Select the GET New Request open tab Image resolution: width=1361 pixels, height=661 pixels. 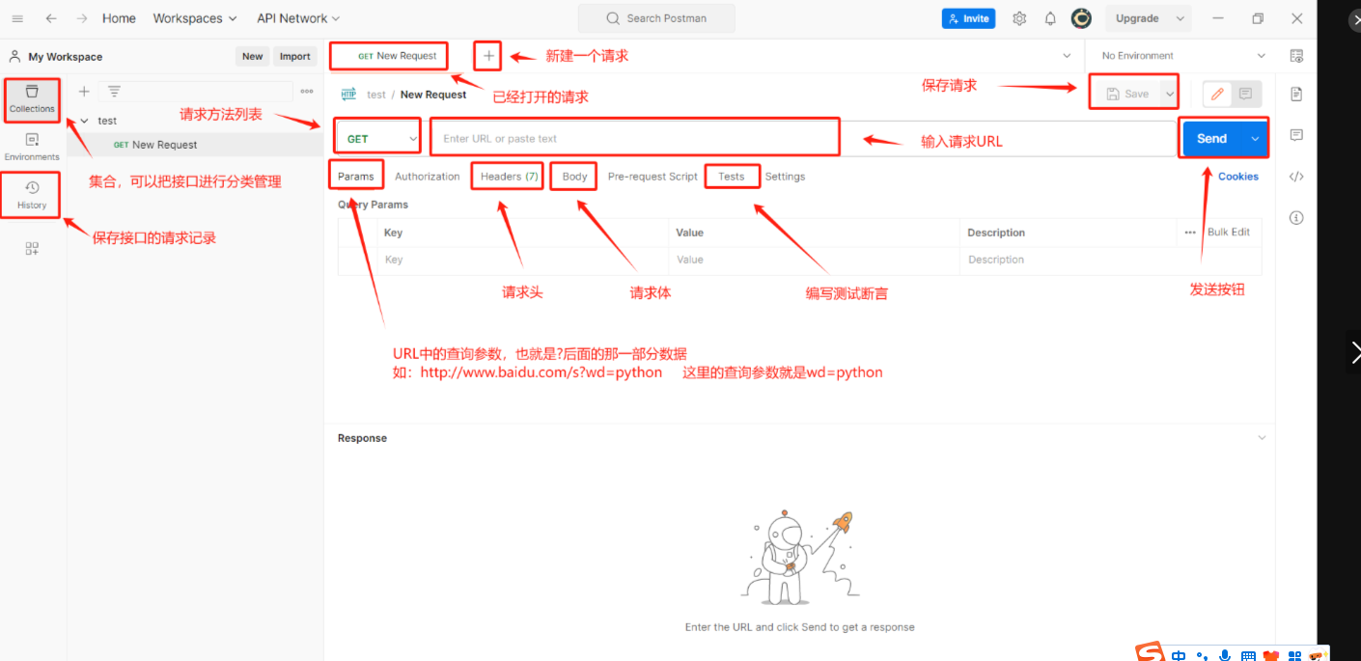tap(398, 56)
